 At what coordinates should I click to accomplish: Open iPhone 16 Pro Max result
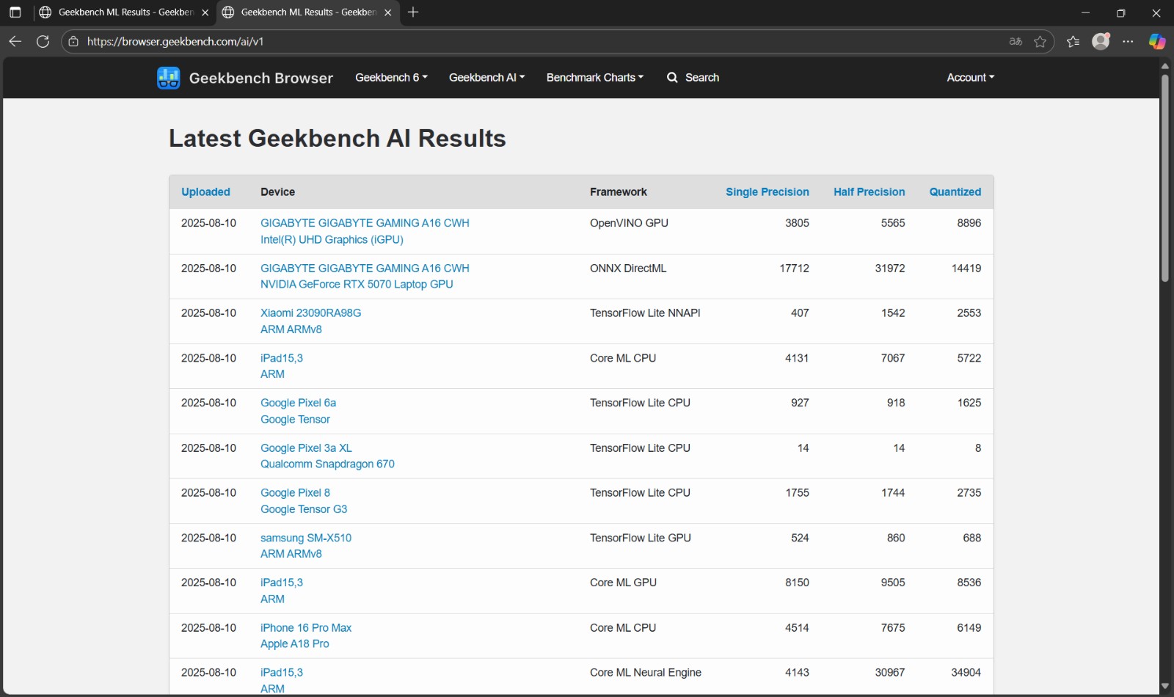[306, 628]
